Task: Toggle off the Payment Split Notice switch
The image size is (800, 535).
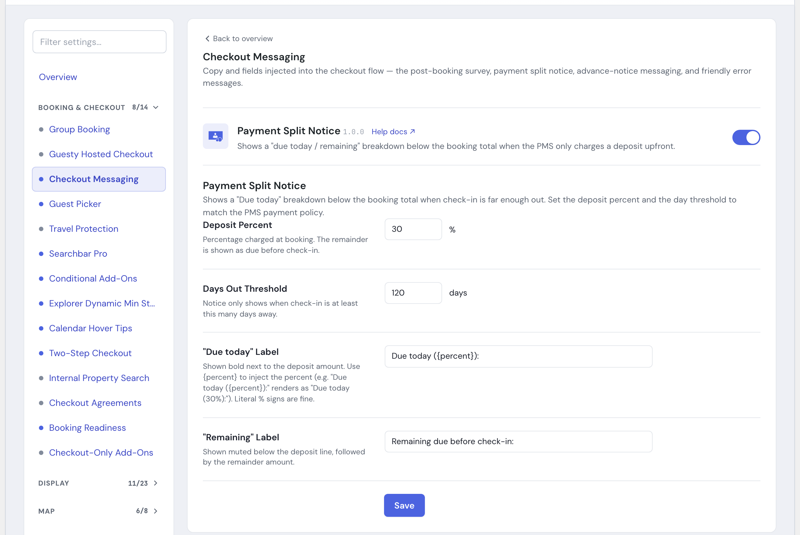Action: [746, 137]
